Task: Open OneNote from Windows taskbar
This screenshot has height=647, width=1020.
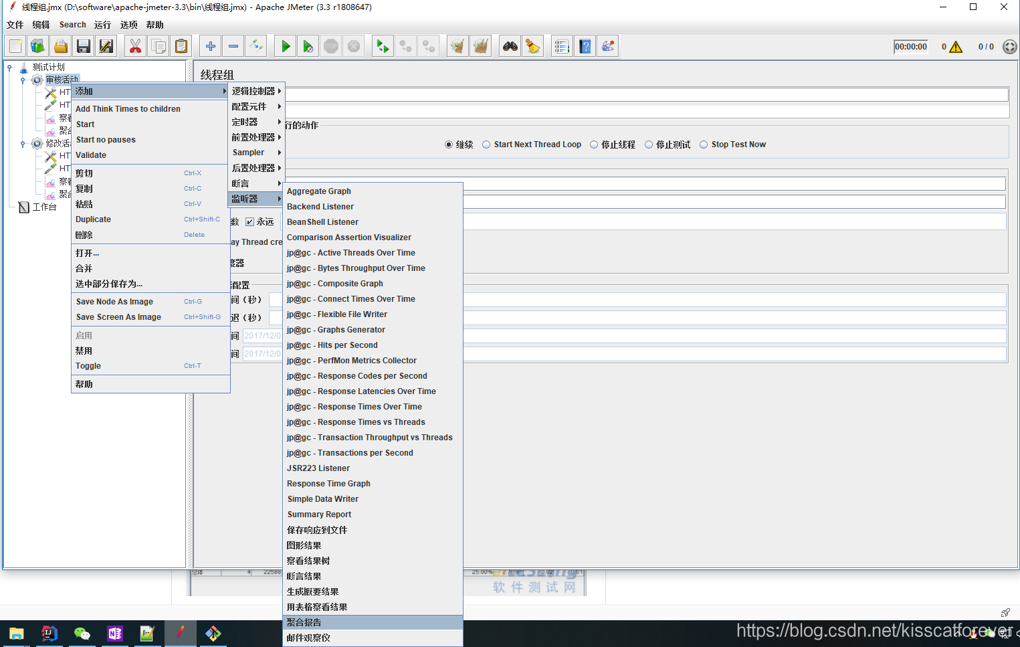Action: point(115,634)
